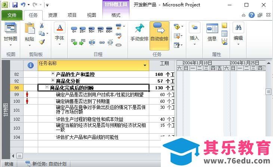Image resolution: width=273 pixels, height=167 pixels.
Task: Click the New Tasks: Auto Scheduled status item
Action: [46, 164]
